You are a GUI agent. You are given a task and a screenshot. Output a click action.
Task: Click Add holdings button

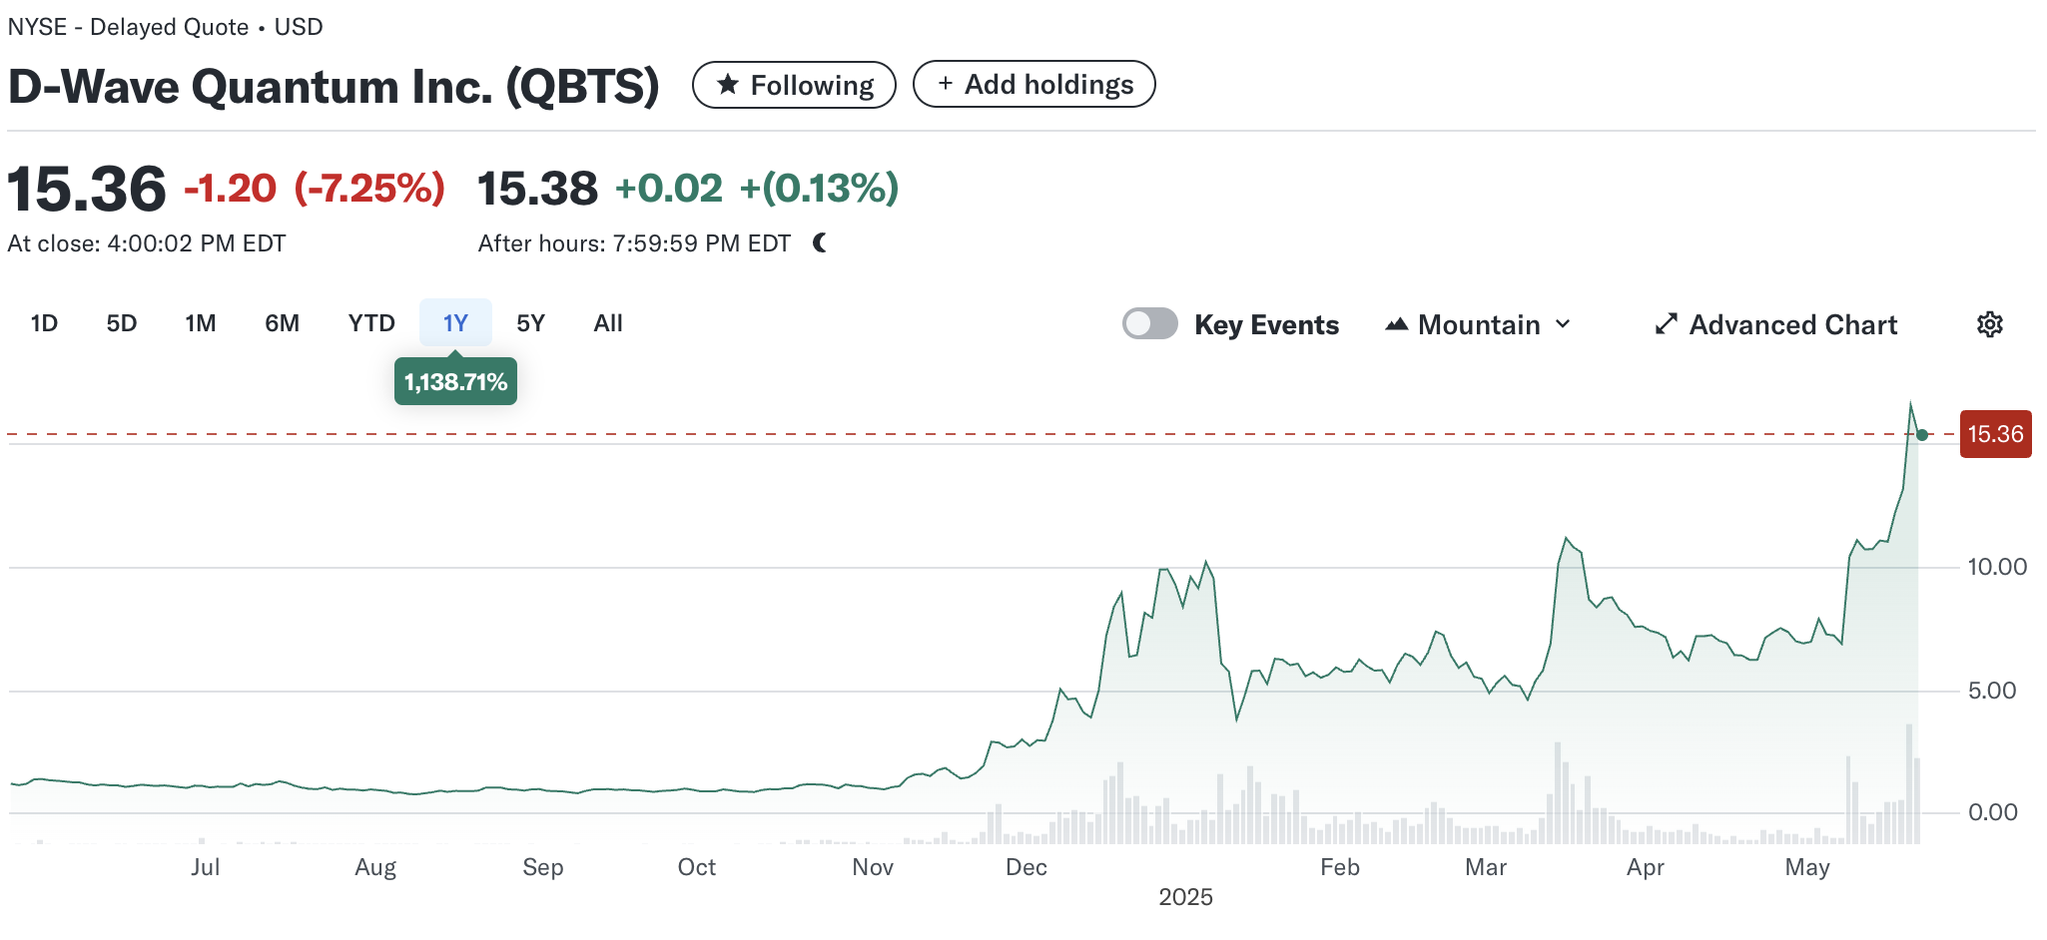(1034, 85)
